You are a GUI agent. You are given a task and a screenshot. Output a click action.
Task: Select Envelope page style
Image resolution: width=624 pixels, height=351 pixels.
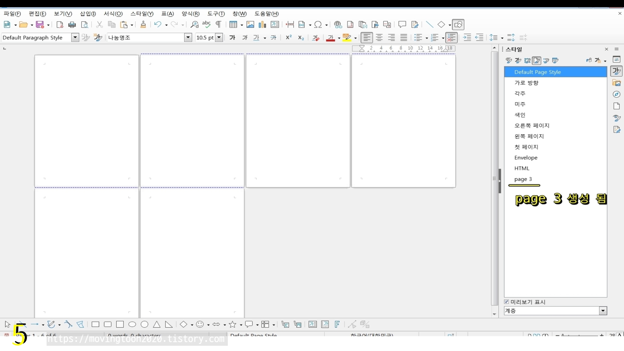click(555, 158)
